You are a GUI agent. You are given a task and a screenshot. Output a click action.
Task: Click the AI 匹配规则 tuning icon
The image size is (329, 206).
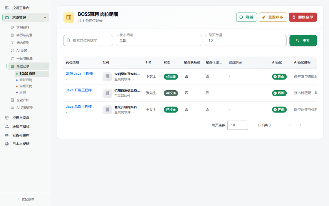(x=12, y=108)
